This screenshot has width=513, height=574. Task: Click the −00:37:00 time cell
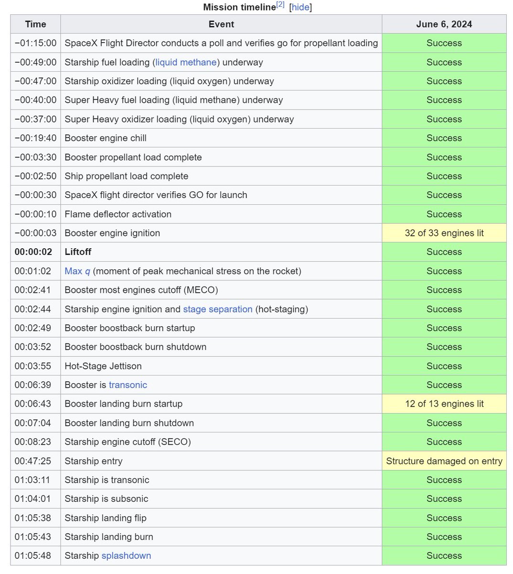click(35, 119)
